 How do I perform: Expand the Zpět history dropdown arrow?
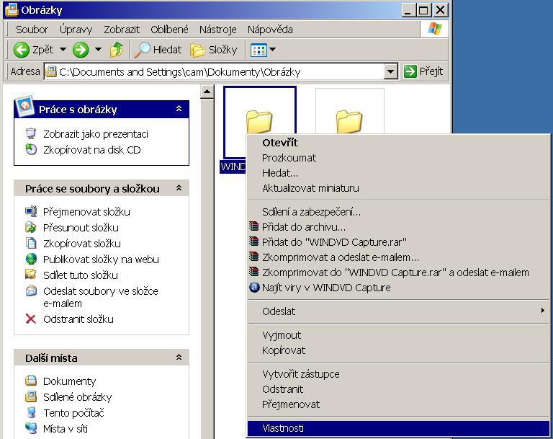pyautogui.click(x=63, y=50)
